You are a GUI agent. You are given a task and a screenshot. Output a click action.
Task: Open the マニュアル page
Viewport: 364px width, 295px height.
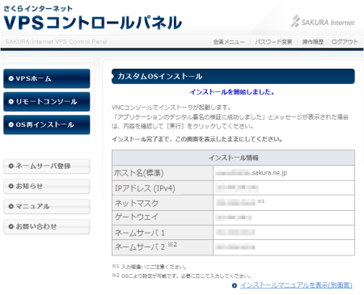coord(46,206)
